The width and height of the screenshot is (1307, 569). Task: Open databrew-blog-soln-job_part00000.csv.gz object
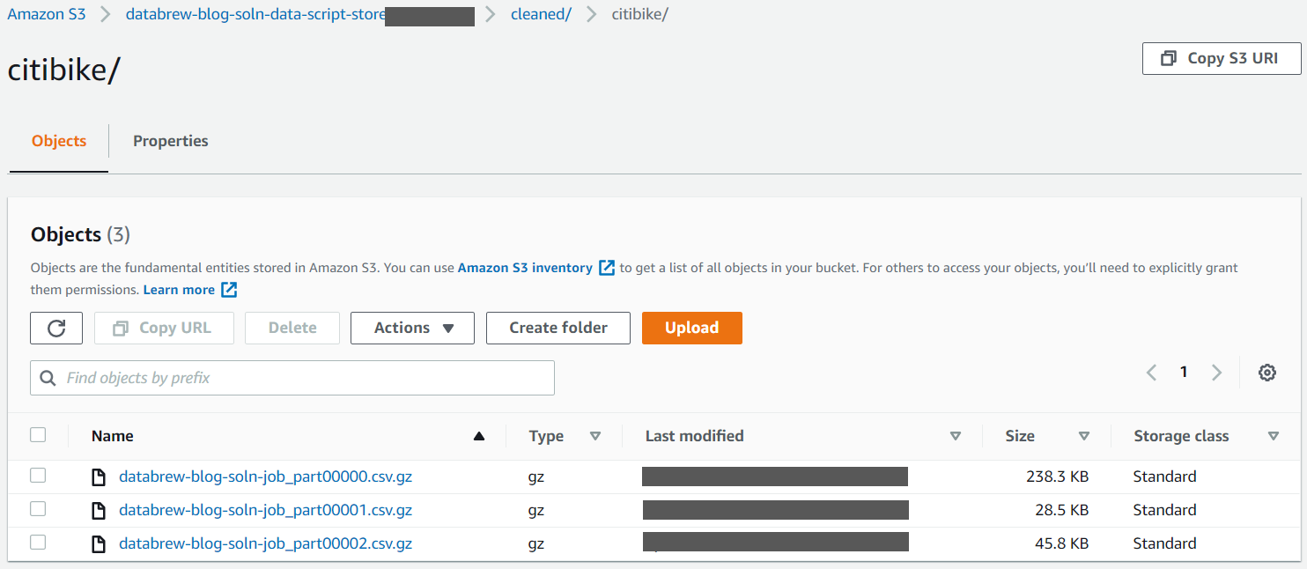click(265, 477)
